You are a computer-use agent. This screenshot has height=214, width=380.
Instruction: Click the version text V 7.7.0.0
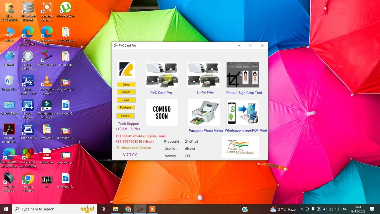(x=130, y=155)
